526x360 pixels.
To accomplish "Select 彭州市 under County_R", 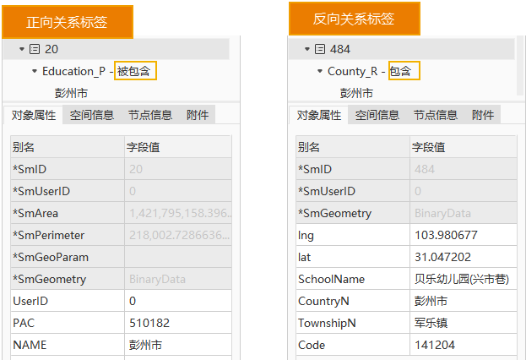I will pyautogui.click(x=357, y=93).
